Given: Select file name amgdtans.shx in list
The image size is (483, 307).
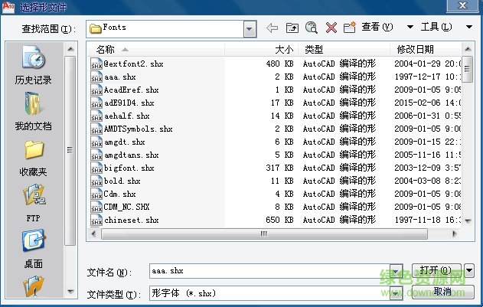Looking at the screenshot, I should pyautogui.click(x=132, y=155).
